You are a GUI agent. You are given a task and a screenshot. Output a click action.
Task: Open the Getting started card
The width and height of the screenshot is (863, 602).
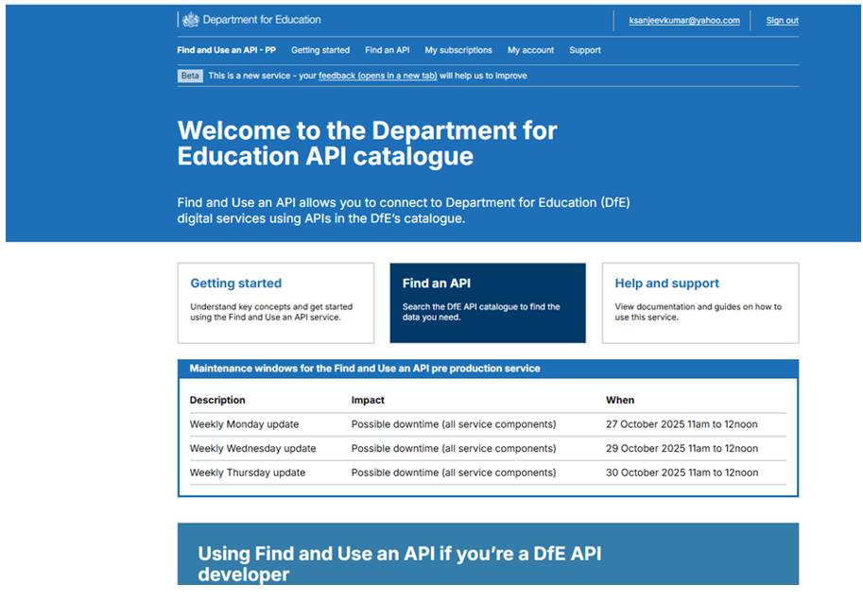click(276, 302)
